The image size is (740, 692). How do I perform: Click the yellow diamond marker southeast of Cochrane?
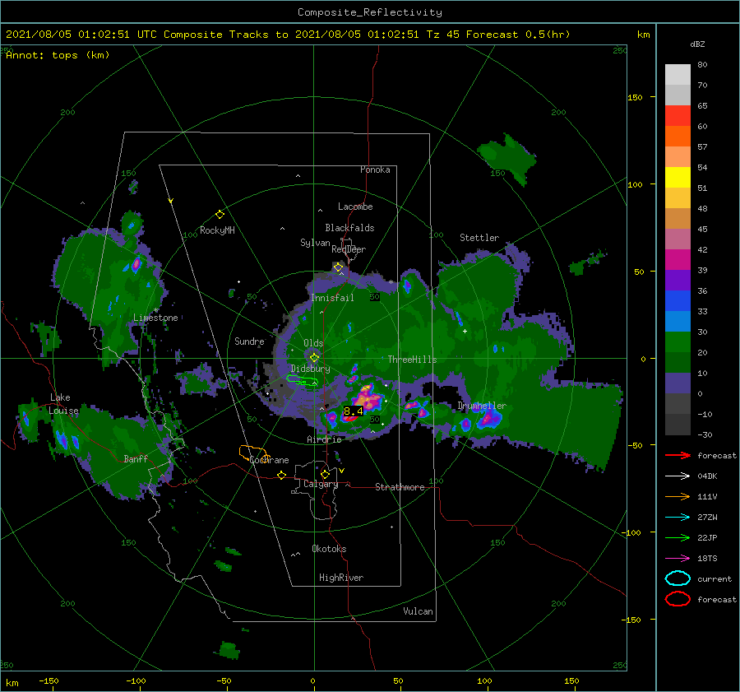point(281,475)
